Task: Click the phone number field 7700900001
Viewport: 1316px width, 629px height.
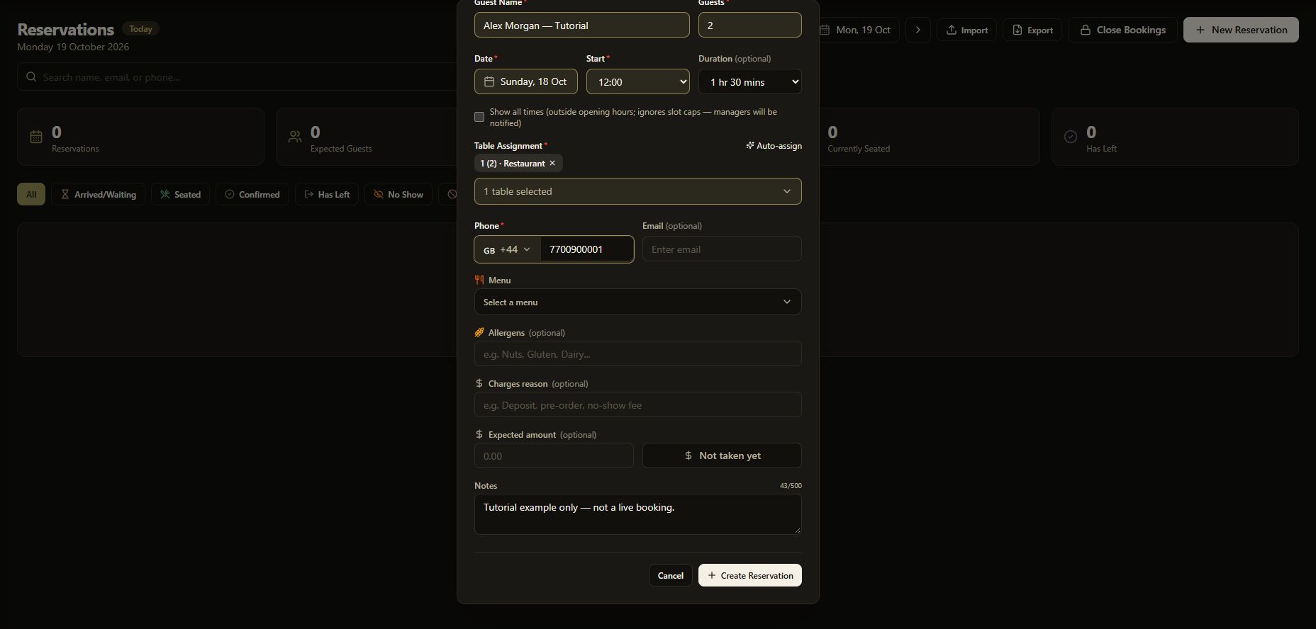Action: pyautogui.click(x=587, y=249)
